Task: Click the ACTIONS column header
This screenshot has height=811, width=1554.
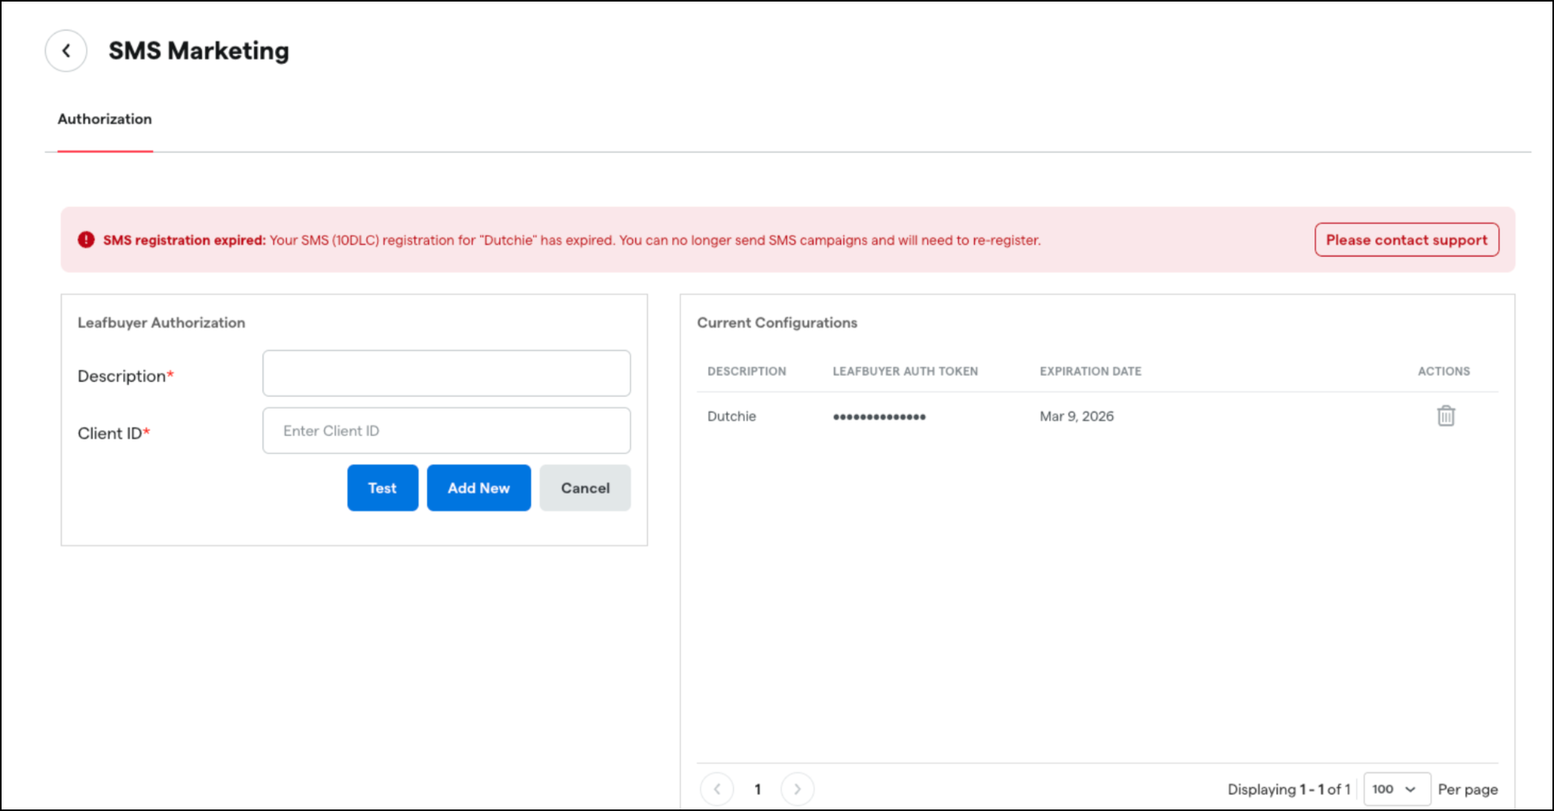Action: [1444, 372]
